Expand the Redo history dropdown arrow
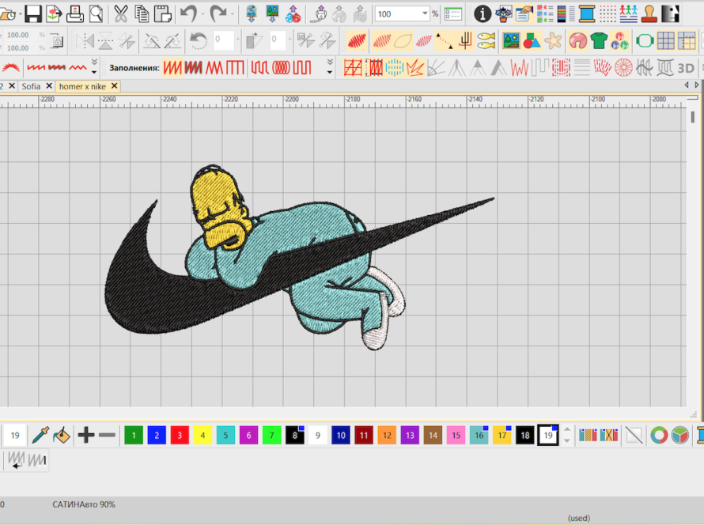This screenshot has height=525, width=704. [x=233, y=14]
